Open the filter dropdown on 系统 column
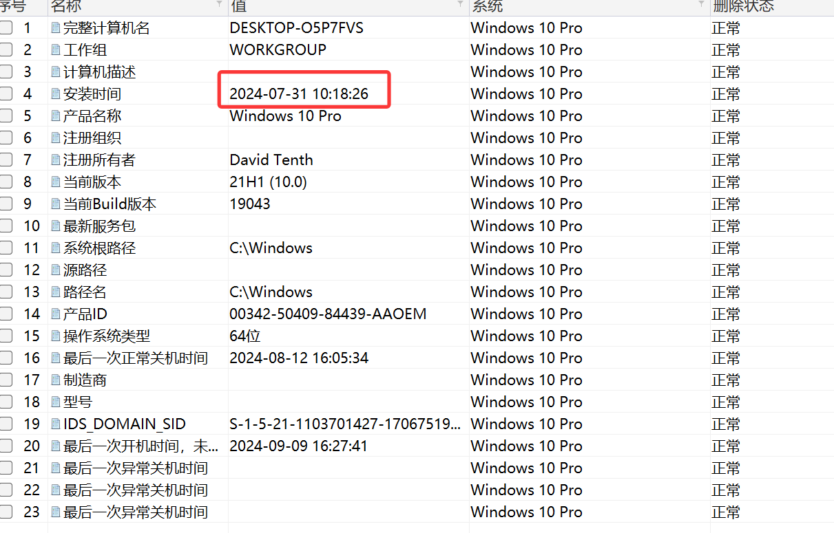The image size is (834, 533). tap(702, 3)
